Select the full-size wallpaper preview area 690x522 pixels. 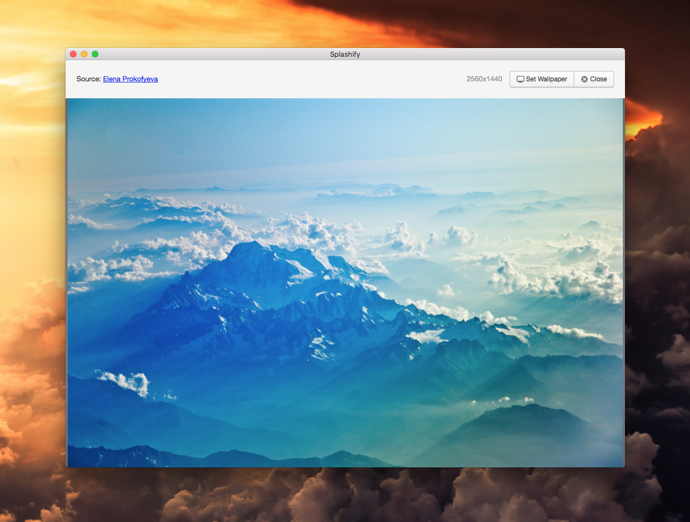point(345,283)
